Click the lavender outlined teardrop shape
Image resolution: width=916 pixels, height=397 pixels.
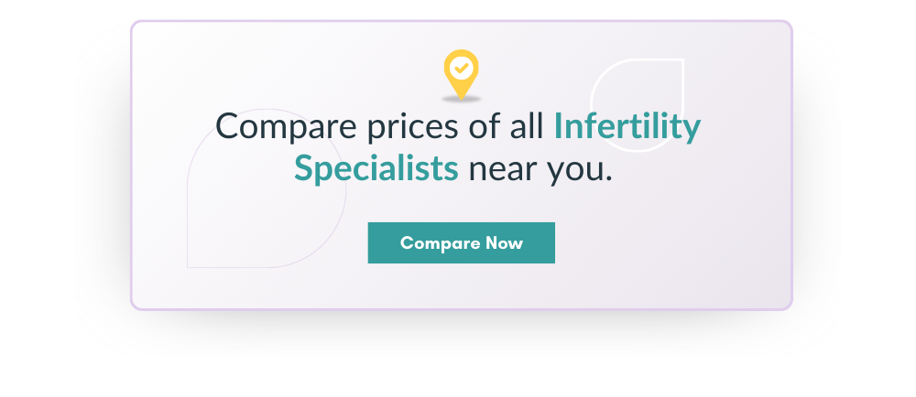(x=267, y=188)
